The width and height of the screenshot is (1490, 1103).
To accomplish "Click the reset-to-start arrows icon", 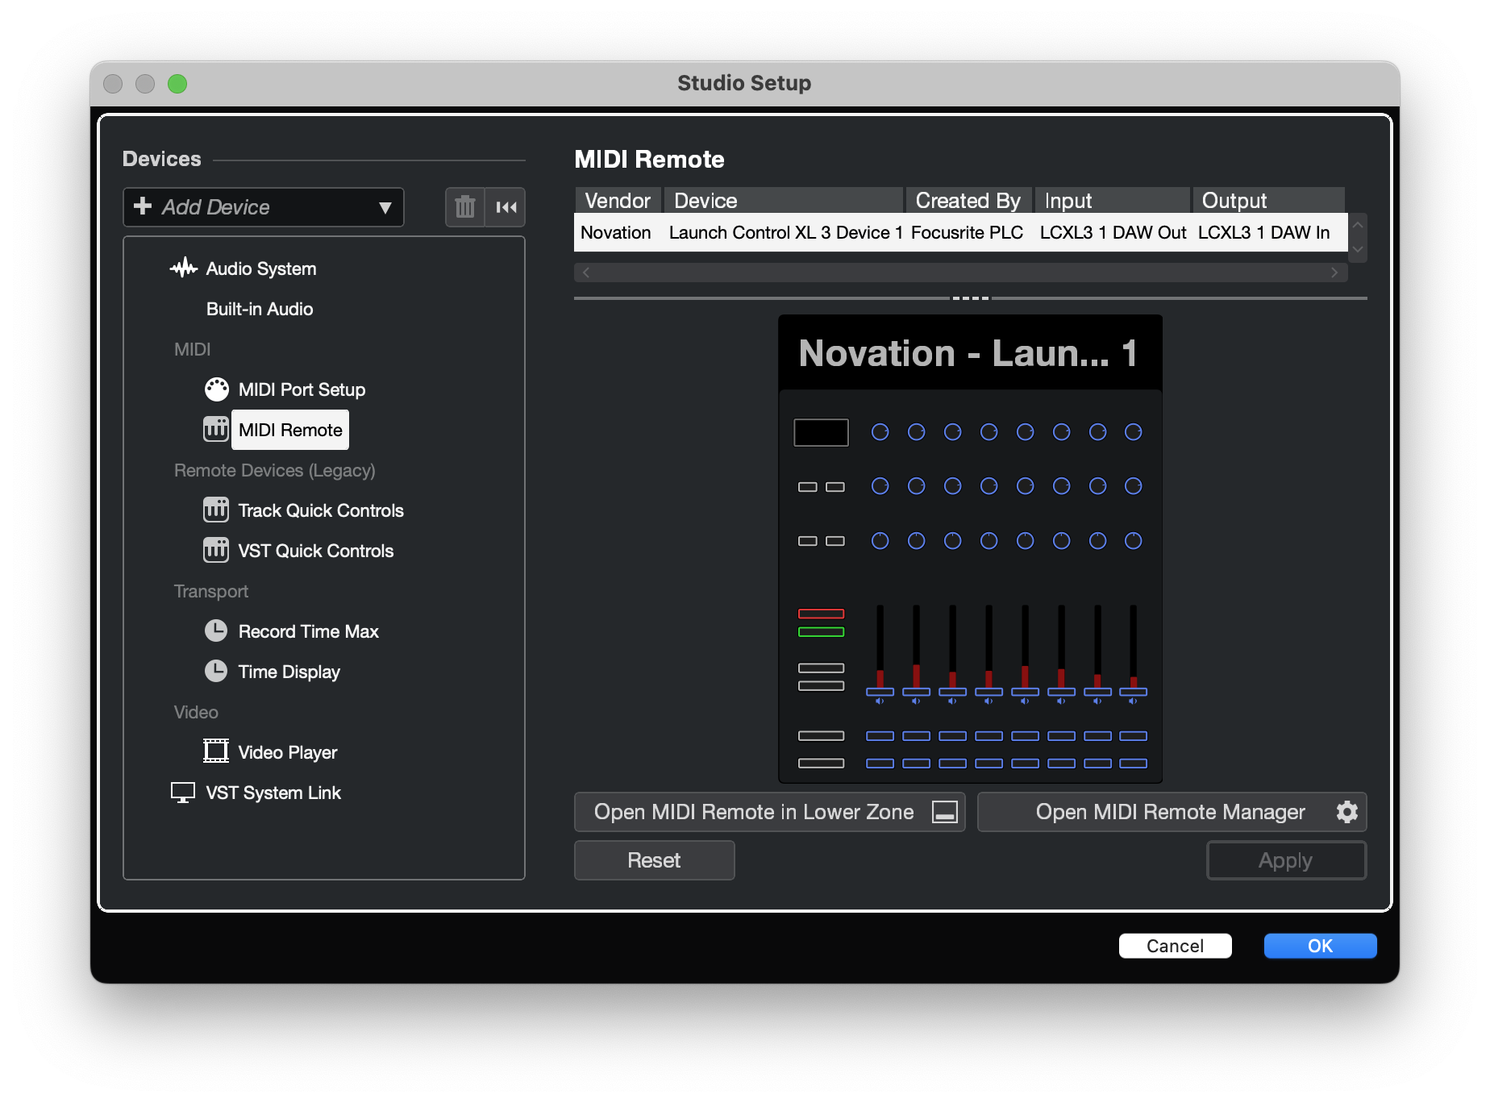I will pos(506,207).
